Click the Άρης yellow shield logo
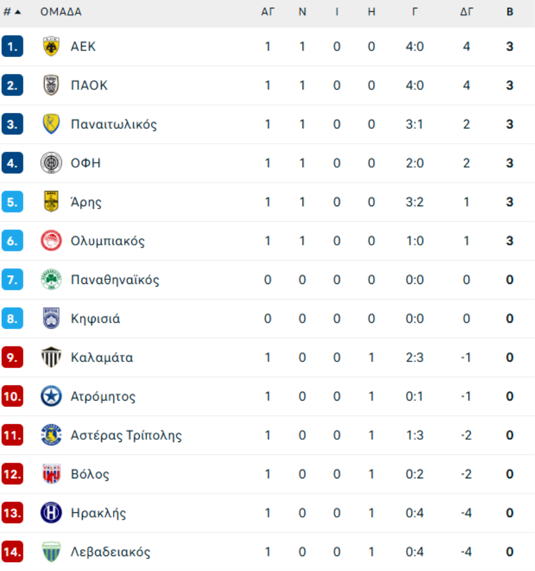 tap(51, 202)
